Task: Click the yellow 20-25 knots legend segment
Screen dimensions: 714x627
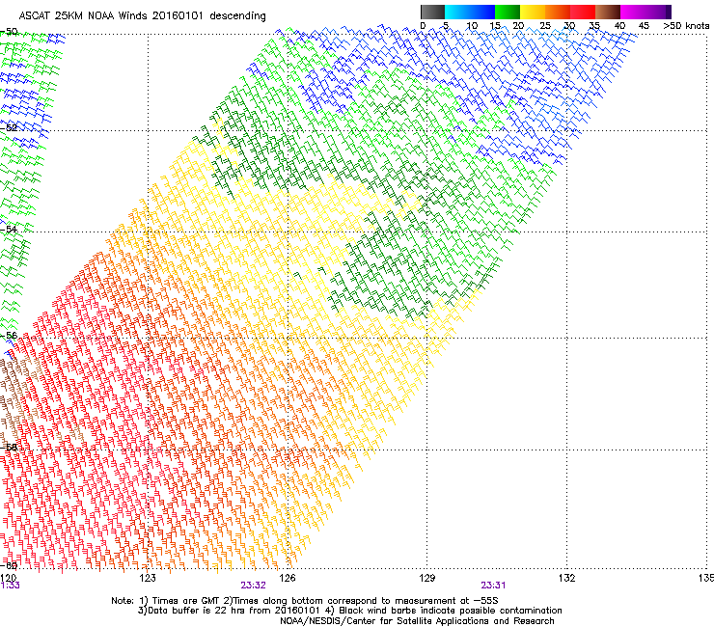Action: 533,12
